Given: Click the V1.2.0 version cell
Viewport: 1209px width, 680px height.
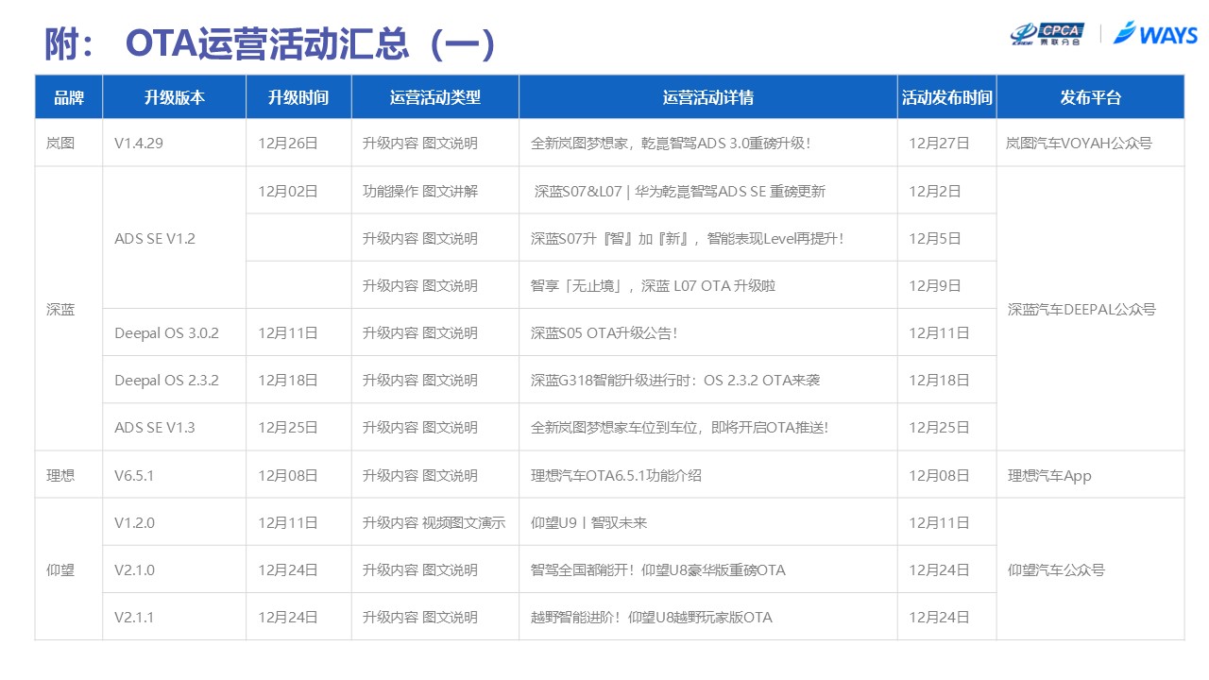Looking at the screenshot, I should (x=175, y=522).
